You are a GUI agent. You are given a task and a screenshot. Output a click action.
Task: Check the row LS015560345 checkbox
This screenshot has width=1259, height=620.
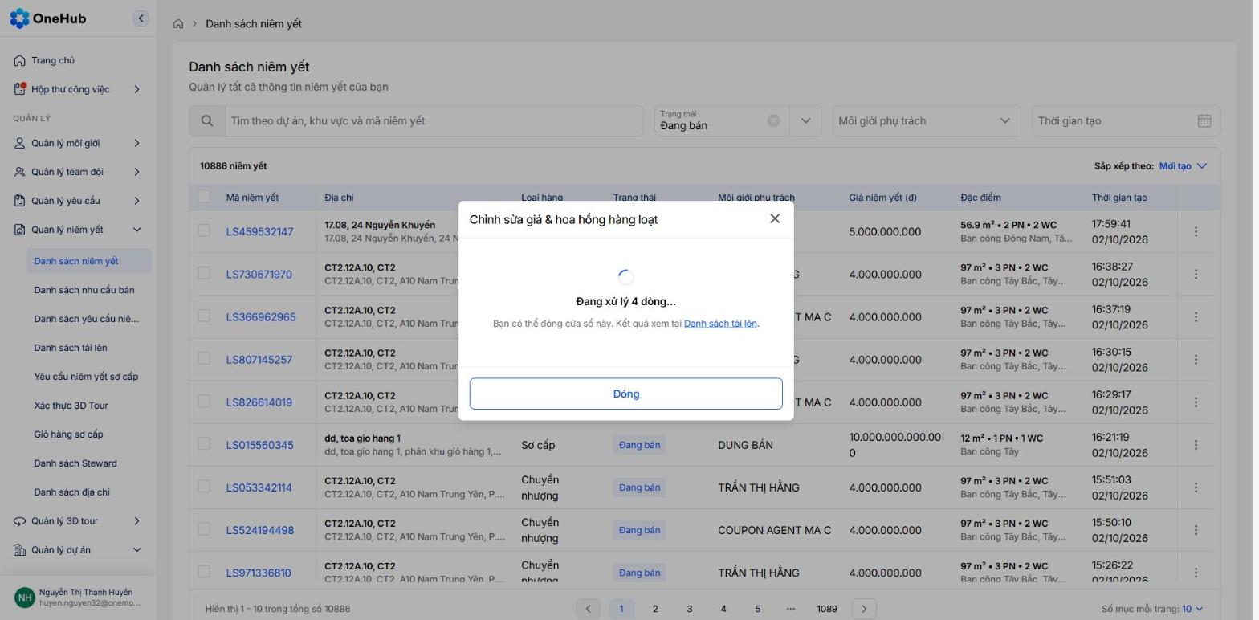(x=204, y=444)
